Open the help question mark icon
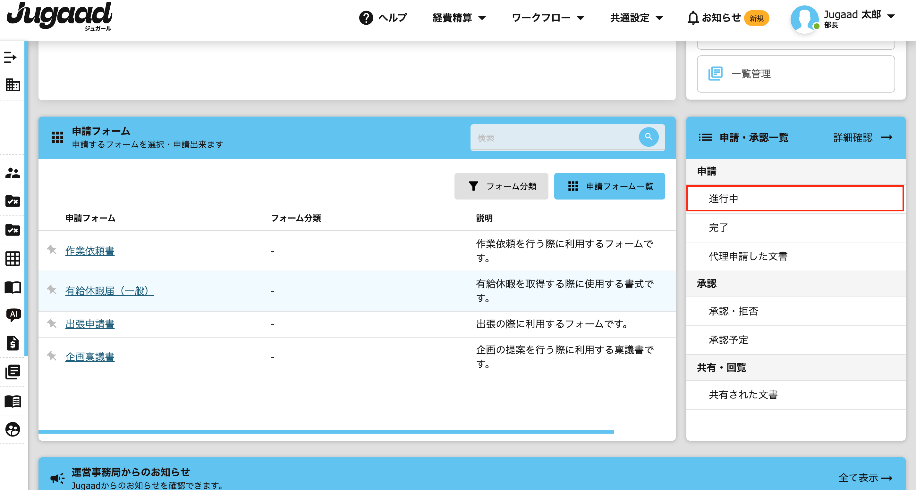Viewport: 916px width, 490px height. point(366,17)
